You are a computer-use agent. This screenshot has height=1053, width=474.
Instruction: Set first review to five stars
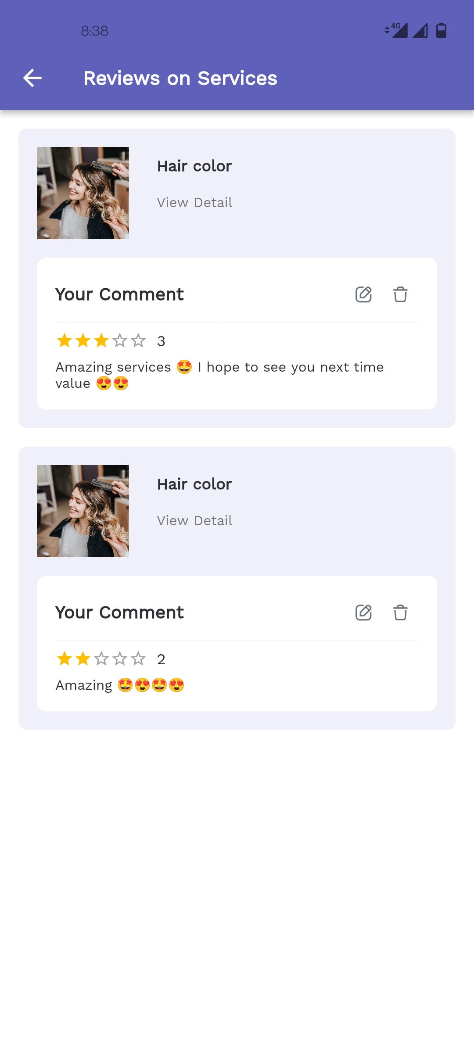coord(138,340)
